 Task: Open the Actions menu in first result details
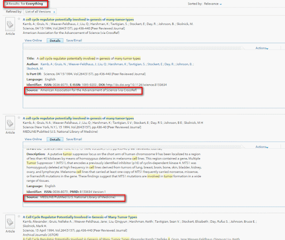click(262, 48)
